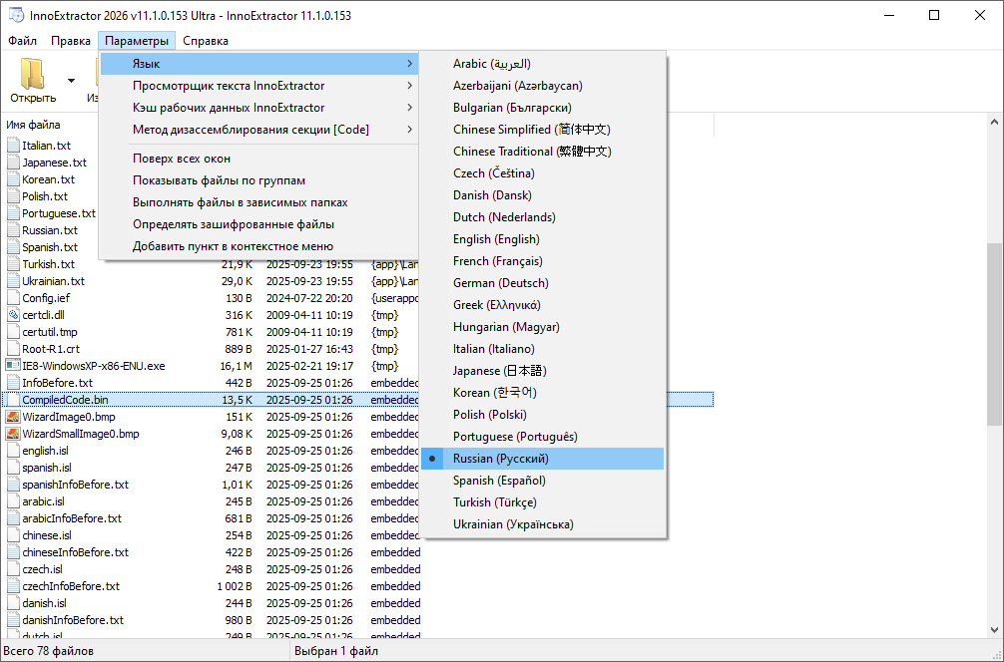Click the vertical scrollbar thumb of file list
The height and width of the screenshot is (662, 1004).
[x=994, y=334]
